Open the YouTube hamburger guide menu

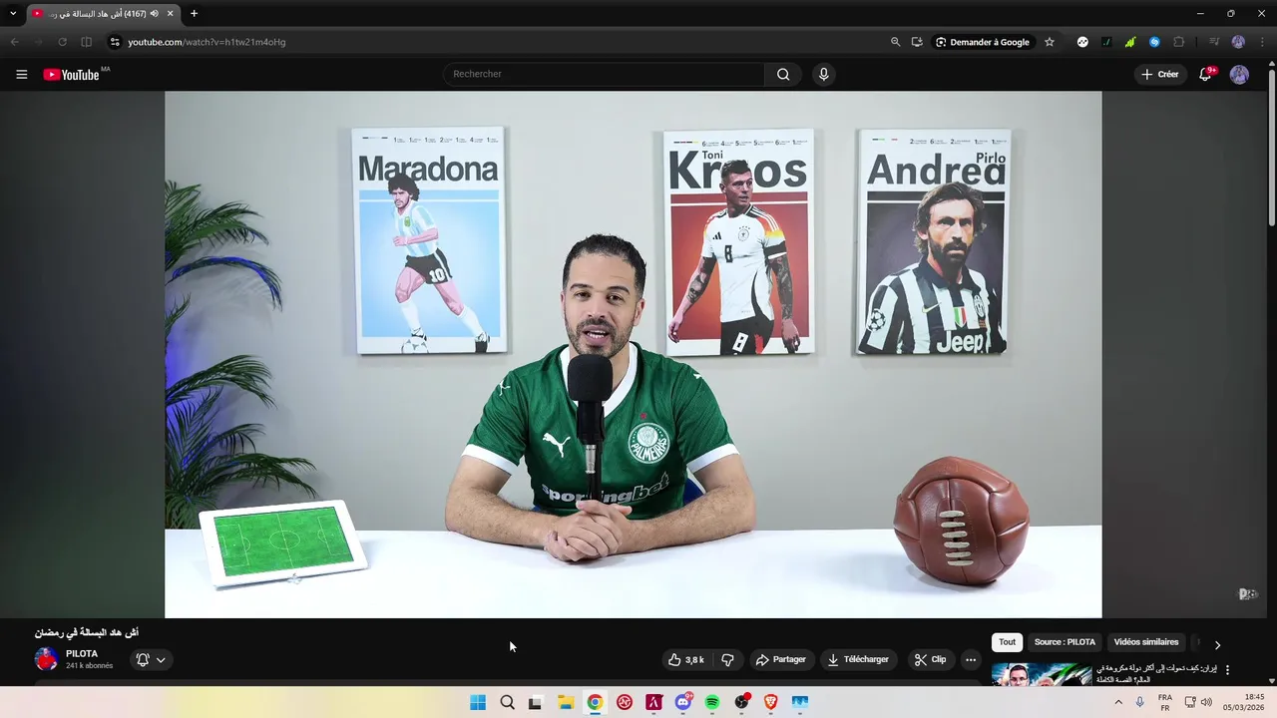21,74
